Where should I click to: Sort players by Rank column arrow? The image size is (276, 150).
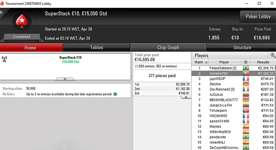pos(206,62)
